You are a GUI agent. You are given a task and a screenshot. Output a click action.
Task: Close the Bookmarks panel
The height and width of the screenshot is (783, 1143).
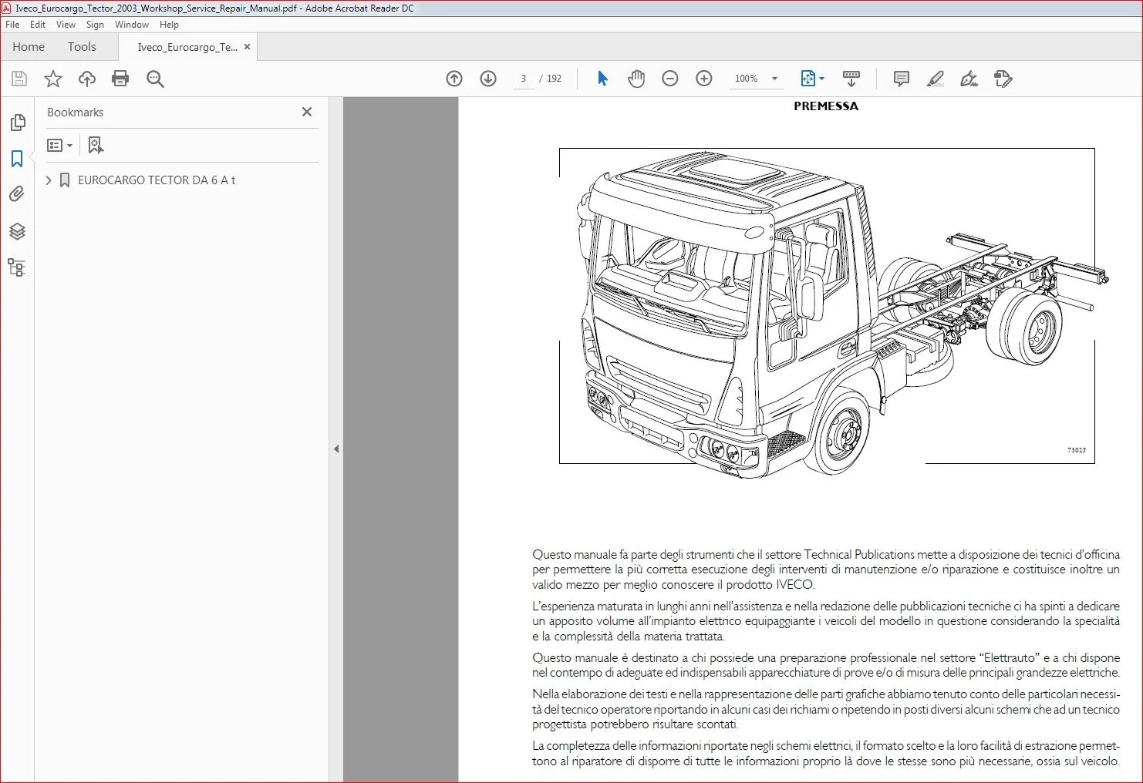coord(307,112)
